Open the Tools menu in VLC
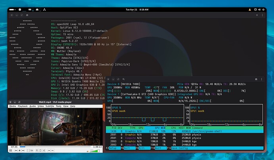The height and width of the screenshot is (160, 274). [x=58, y=106]
